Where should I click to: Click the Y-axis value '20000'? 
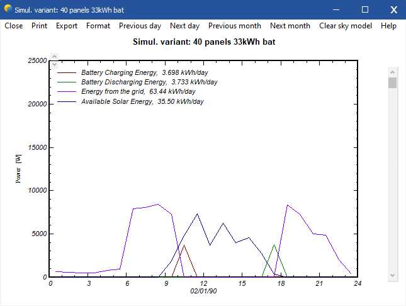pos(37,104)
